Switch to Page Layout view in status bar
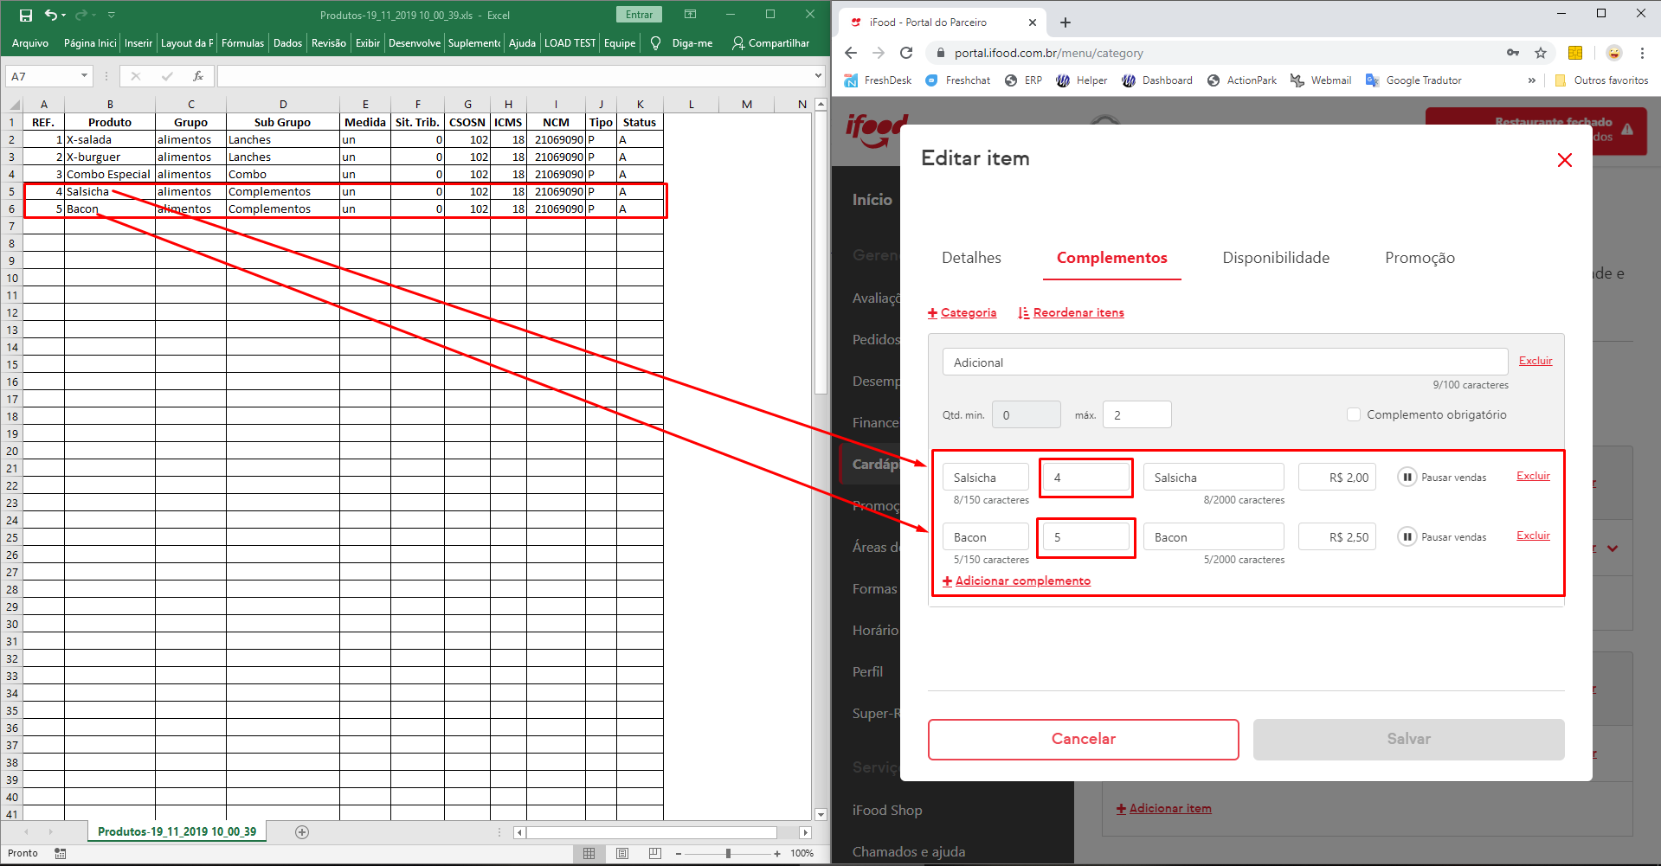This screenshot has width=1661, height=866. [622, 854]
